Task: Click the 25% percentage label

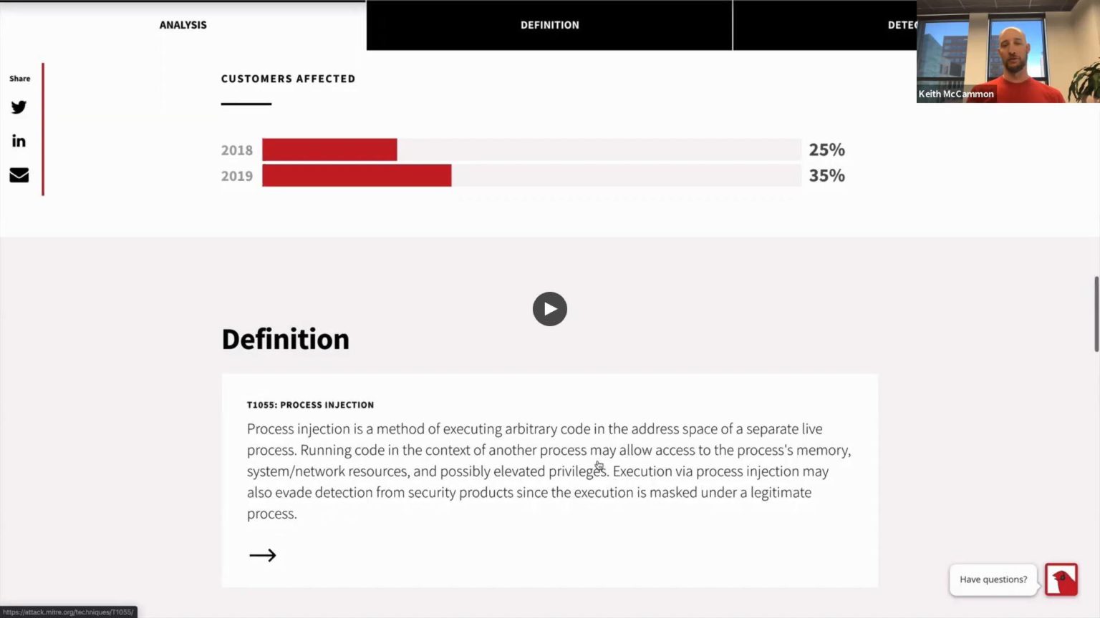Action: pos(826,149)
